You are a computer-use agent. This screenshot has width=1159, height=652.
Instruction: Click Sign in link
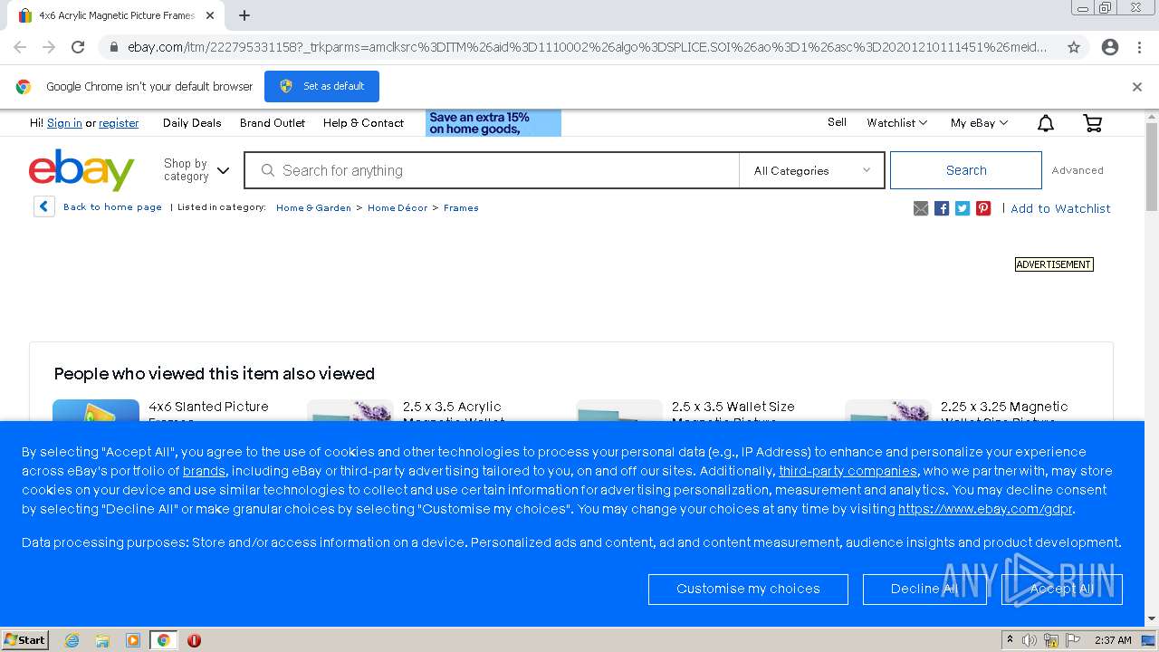[x=64, y=123]
